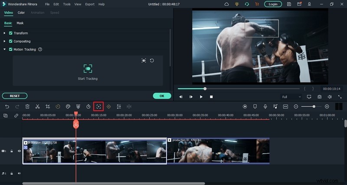Screen dimensions: 347x185
Task: Open the Edit adjustments sliders icon
Action: coord(119,106)
